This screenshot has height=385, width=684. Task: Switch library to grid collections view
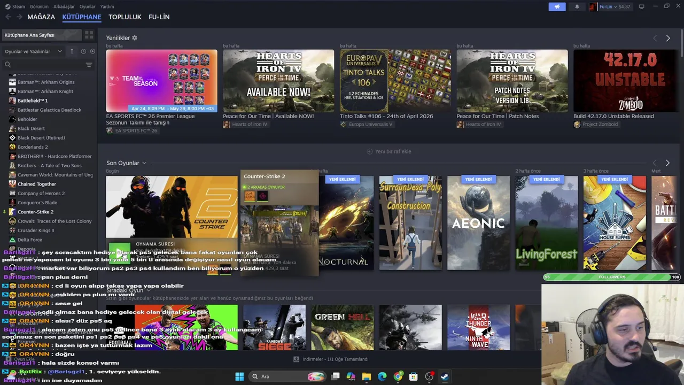pos(89,35)
